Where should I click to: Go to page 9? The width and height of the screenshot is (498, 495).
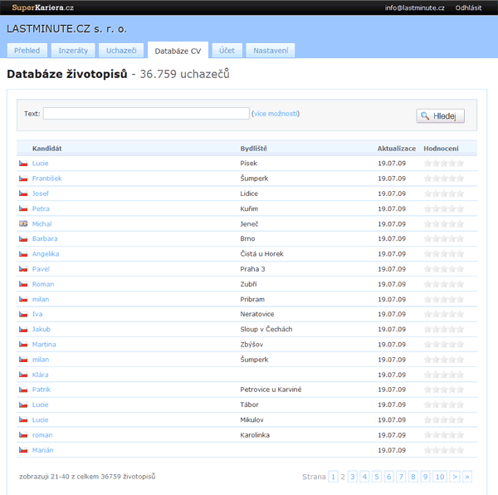click(425, 477)
